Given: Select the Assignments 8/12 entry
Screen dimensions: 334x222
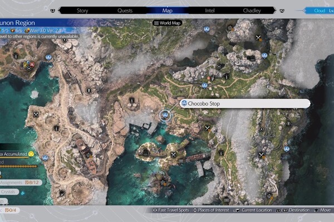Looking at the screenshot, I should 21,183.
